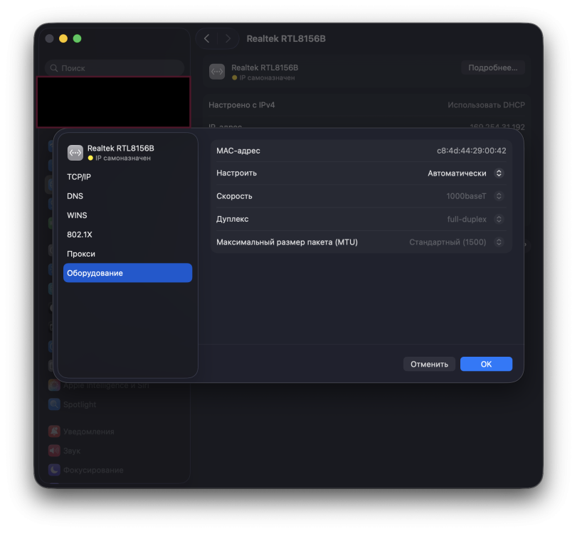This screenshot has width=577, height=533.
Task: Select the Звук speaker icon
Action: click(54, 451)
